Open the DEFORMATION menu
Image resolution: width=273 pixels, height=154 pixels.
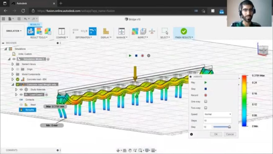point(83,37)
